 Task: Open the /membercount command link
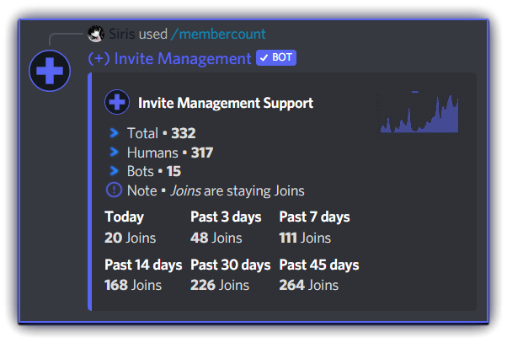(218, 35)
